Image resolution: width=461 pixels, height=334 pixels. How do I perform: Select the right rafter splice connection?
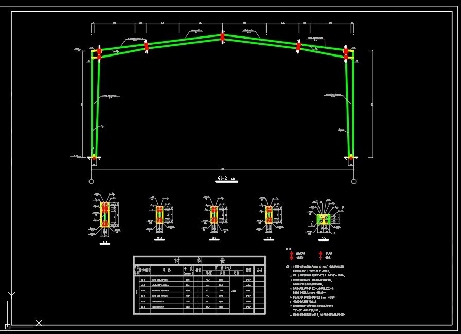point(299,46)
